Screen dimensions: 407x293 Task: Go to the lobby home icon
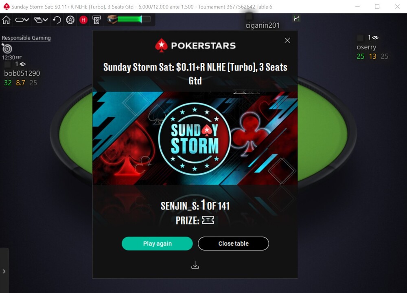[6, 20]
